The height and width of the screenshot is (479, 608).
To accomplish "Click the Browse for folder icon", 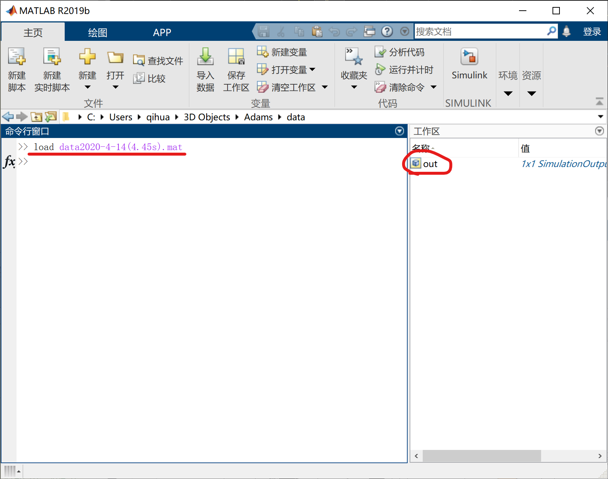I will coord(51,117).
